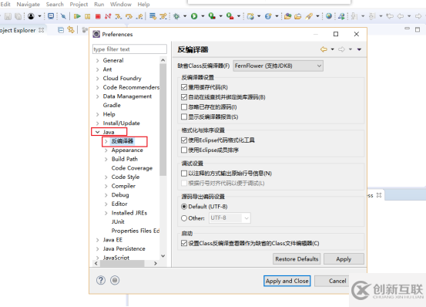Open the Run menu
Image resolution: width=426 pixels, height=307 pixels.
pyautogui.click(x=99, y=5)
